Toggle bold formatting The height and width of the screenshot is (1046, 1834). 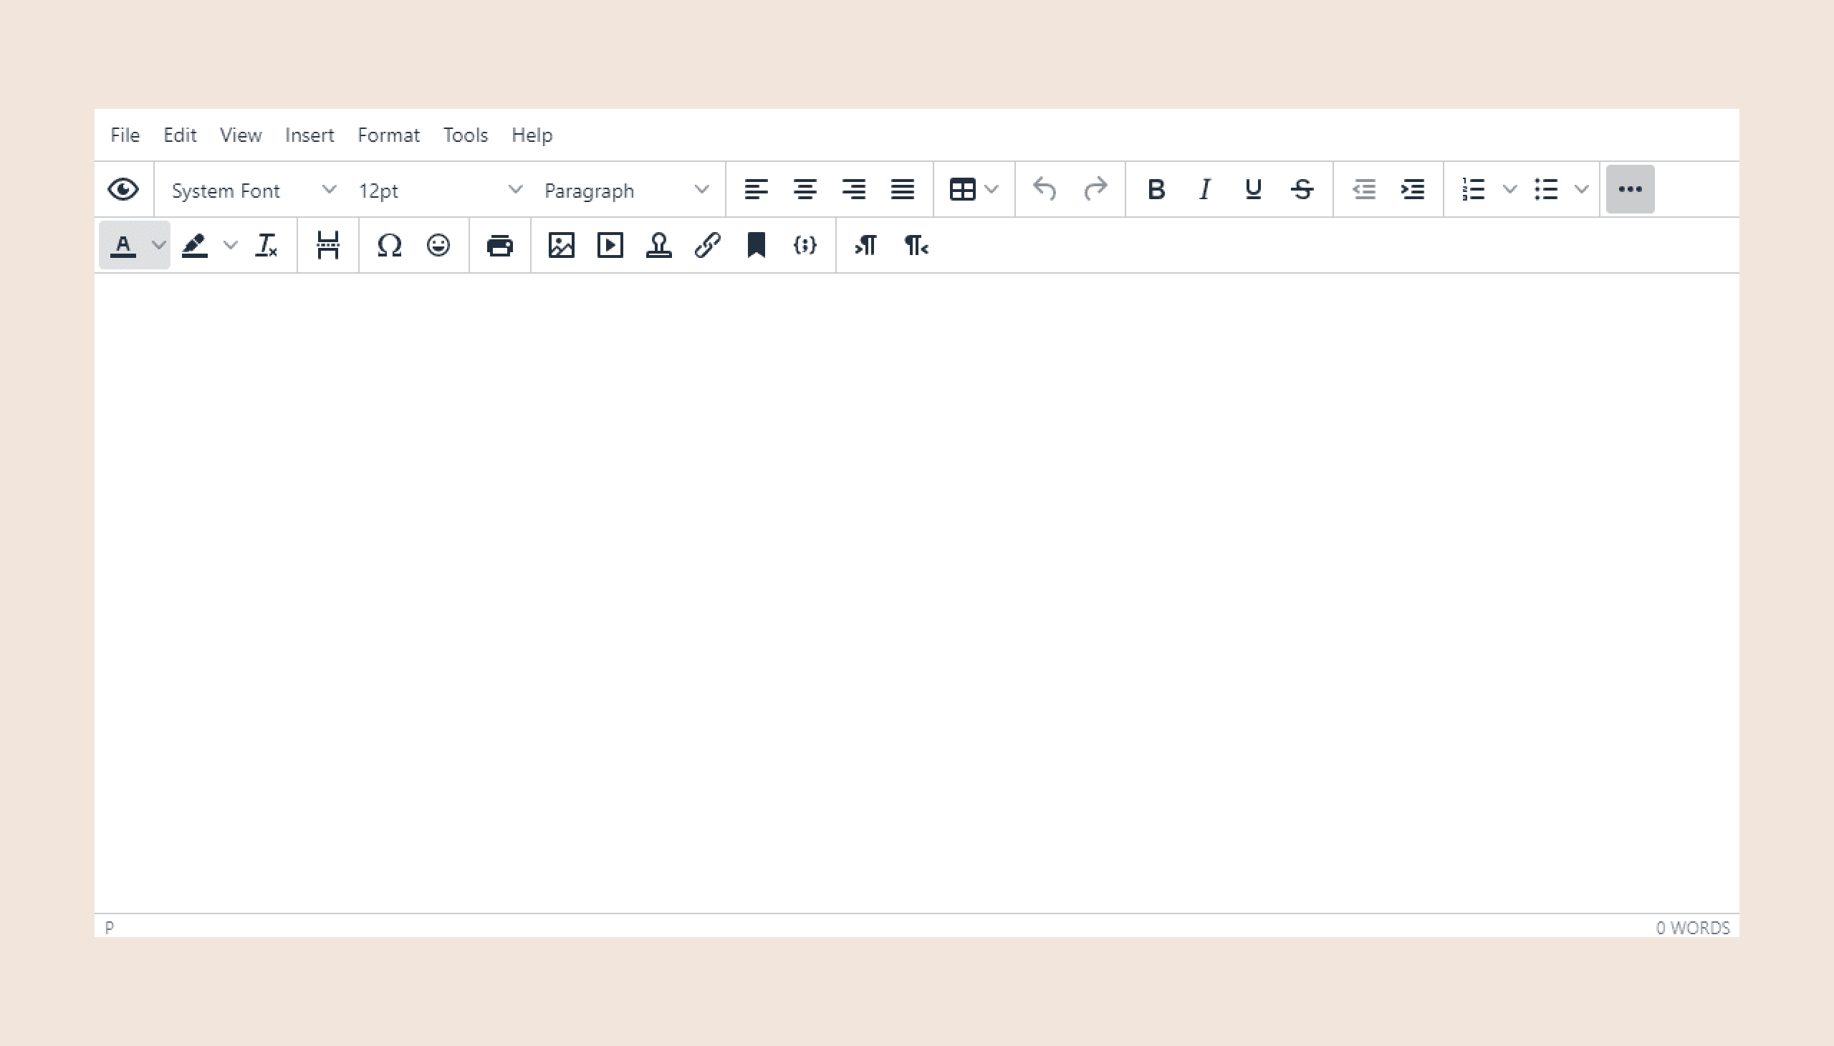point(1156,190)
